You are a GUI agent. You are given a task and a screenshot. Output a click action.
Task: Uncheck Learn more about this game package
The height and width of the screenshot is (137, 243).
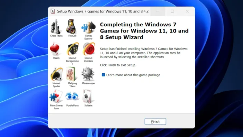point(103,75)
